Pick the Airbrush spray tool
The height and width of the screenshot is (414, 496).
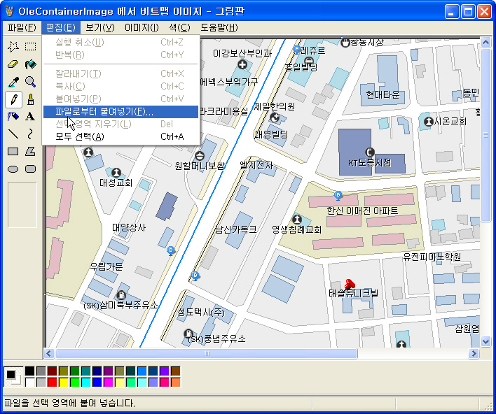pyautogui.click(x=13, y=117)
